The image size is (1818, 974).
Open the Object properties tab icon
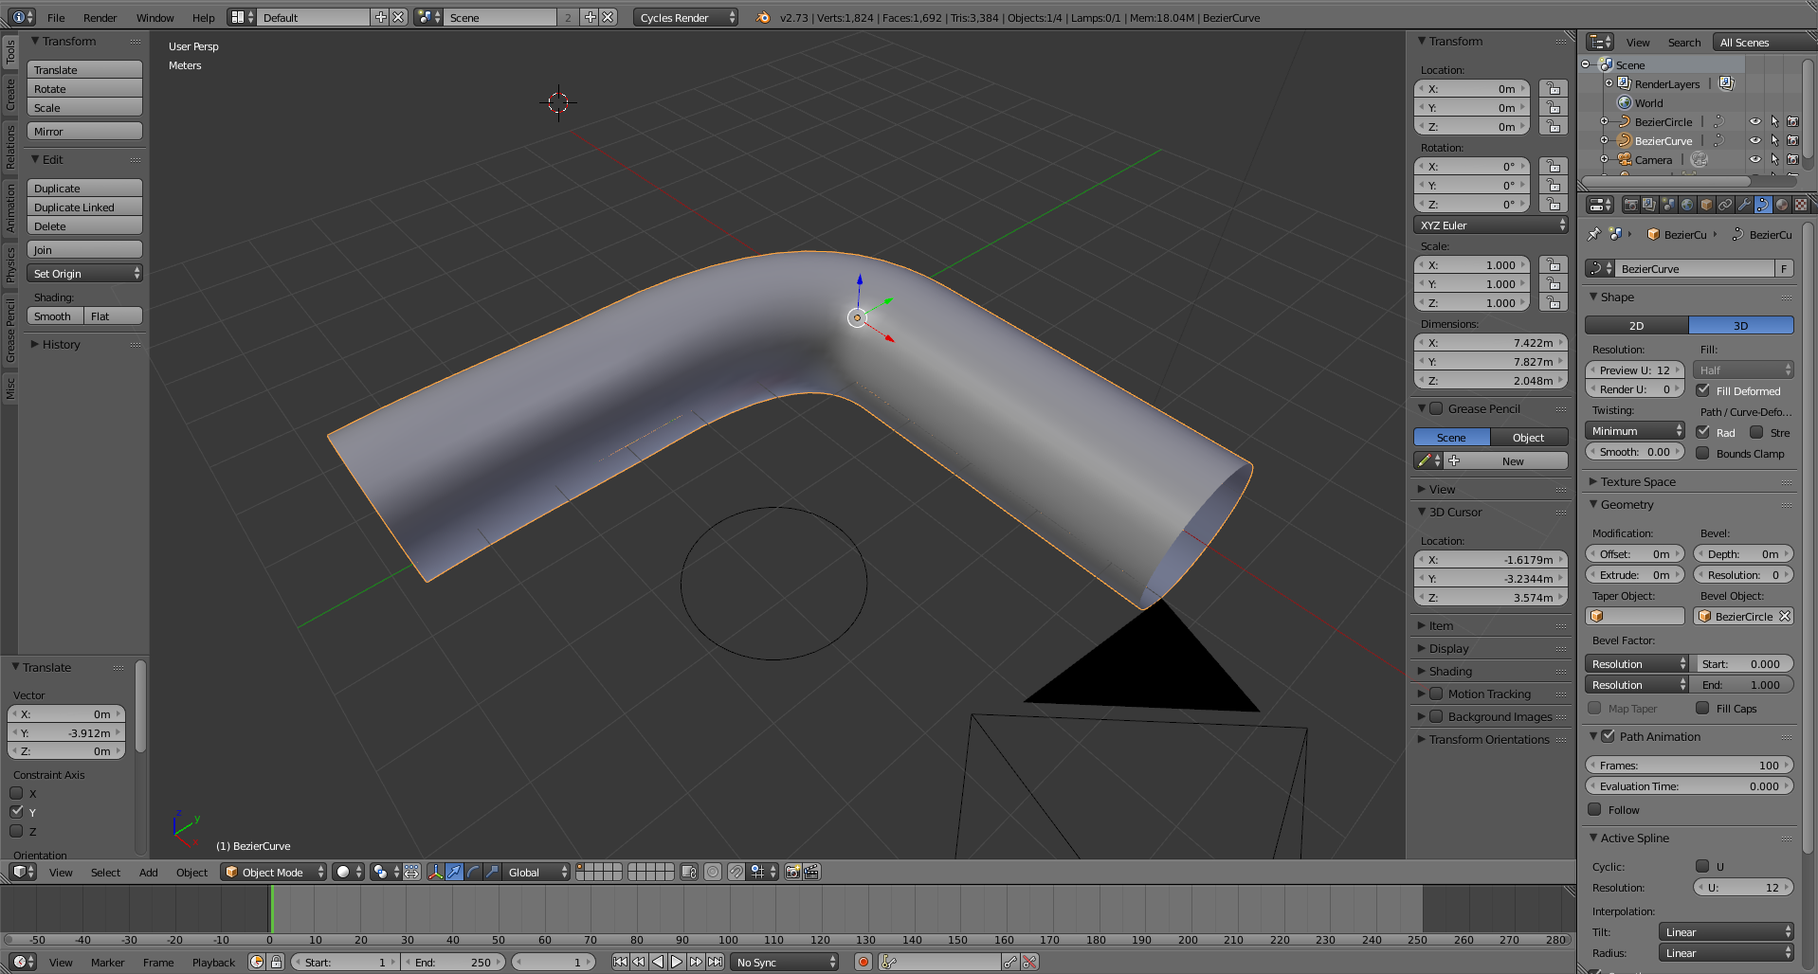click(x=1706, y=205)
